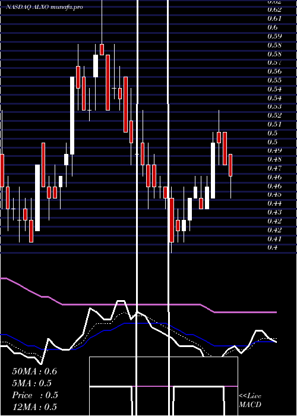Click the 0.59 price axis label
This screenshot has height=416, width=297.
(x=274, y=36)
